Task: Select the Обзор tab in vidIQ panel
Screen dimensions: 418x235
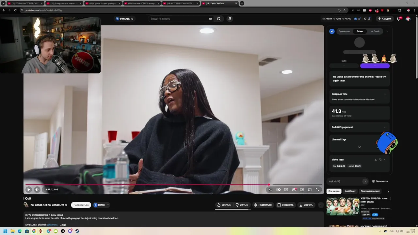Action: coord(360,31)
